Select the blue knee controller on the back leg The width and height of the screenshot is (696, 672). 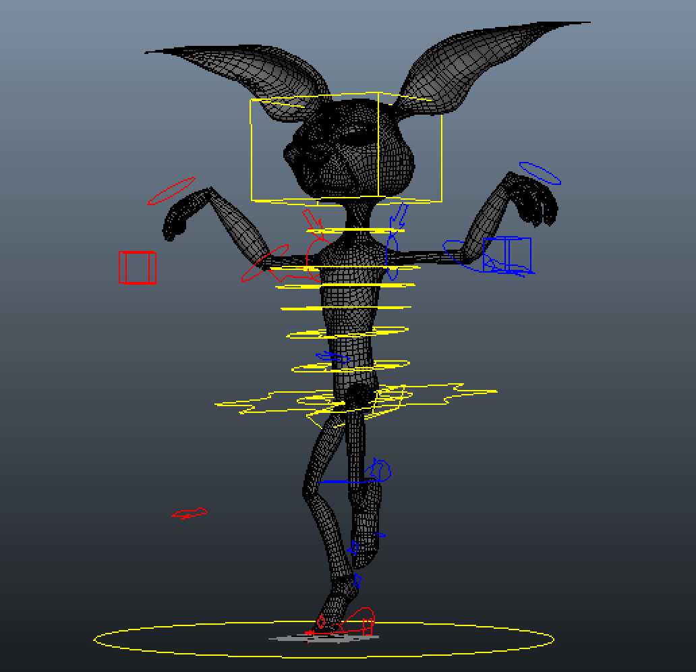click(380, 470)
